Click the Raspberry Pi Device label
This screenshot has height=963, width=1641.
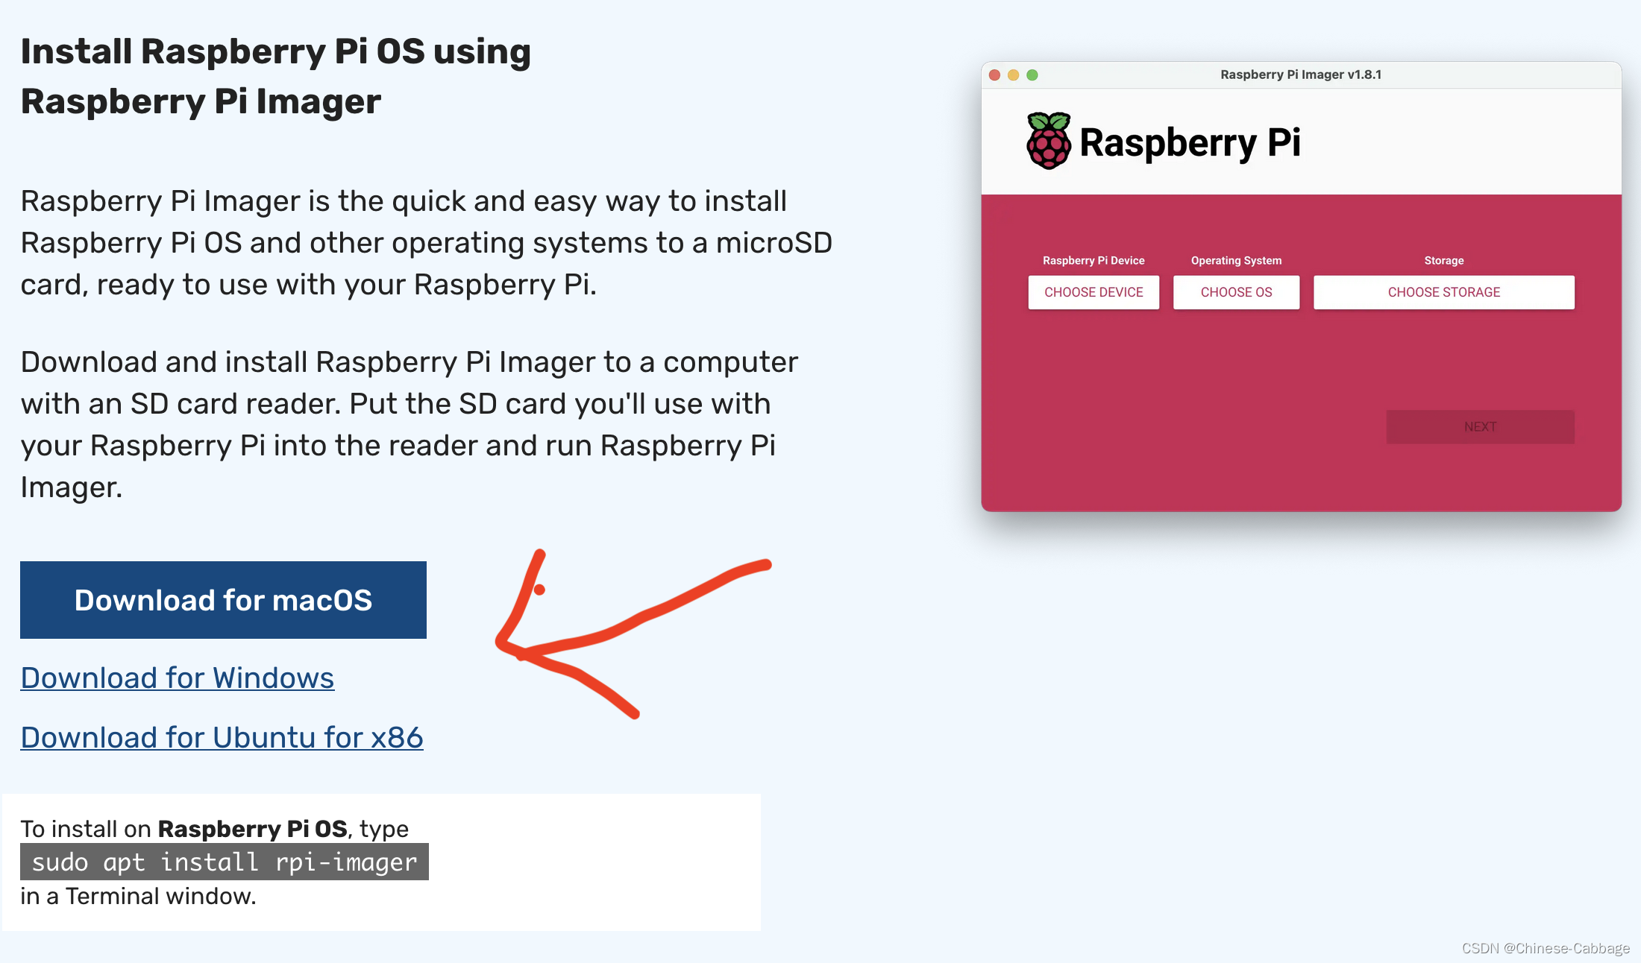point(1094,260)
